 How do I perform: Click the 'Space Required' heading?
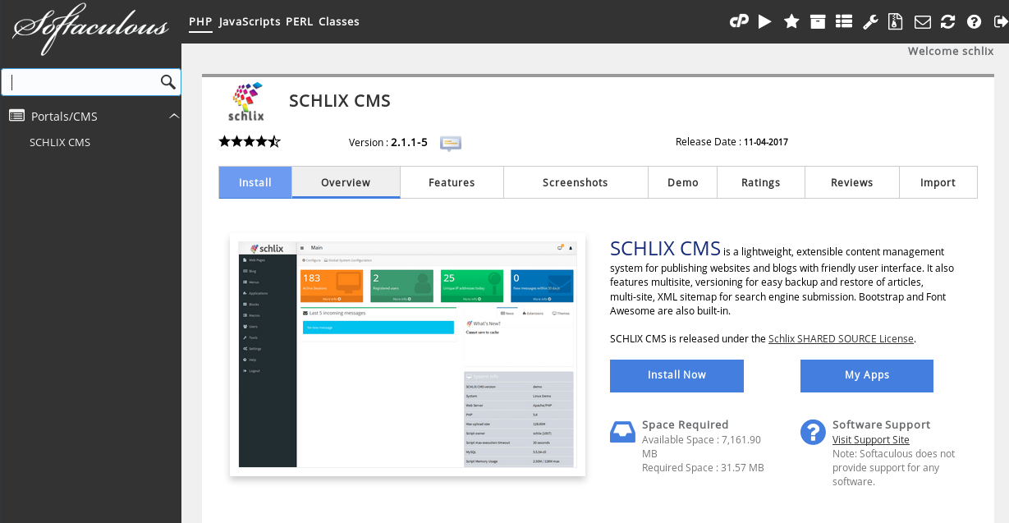point(686,424)
